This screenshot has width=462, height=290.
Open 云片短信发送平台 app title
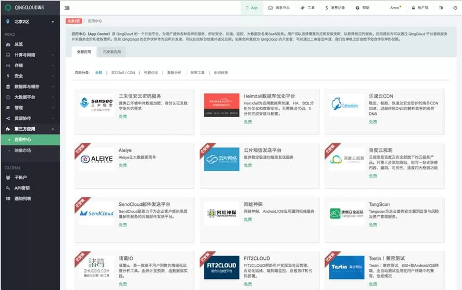point(262,150)
